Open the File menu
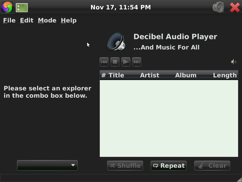This screenshot has width=242, height=182. coord(9,20)
